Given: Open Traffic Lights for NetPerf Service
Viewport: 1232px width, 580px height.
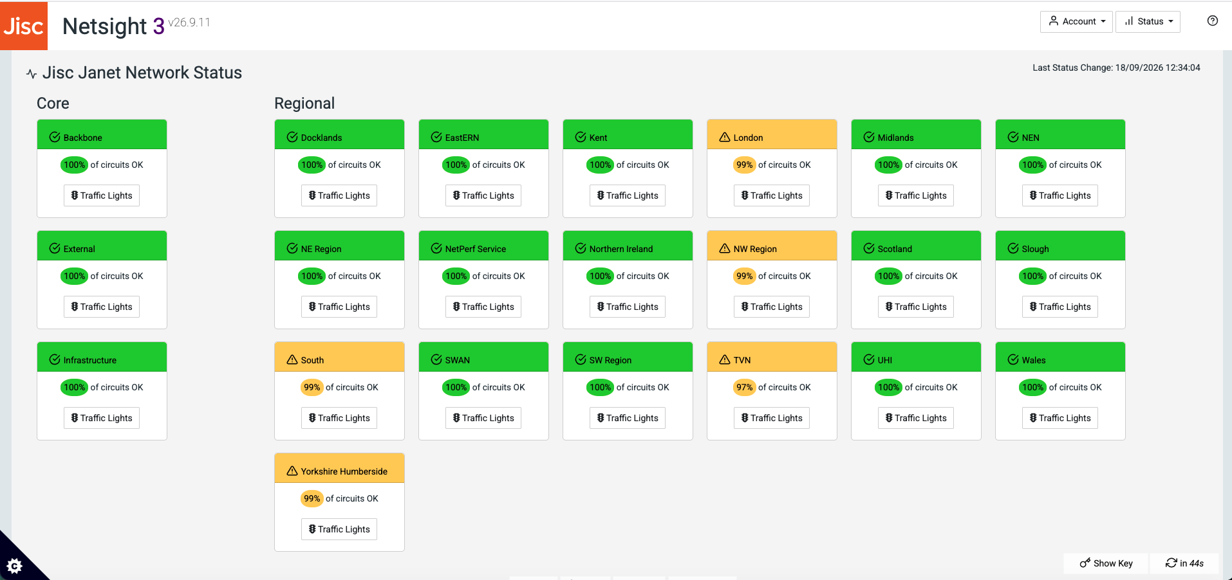Looking at the screenshot, I should (x=483, y=307).
